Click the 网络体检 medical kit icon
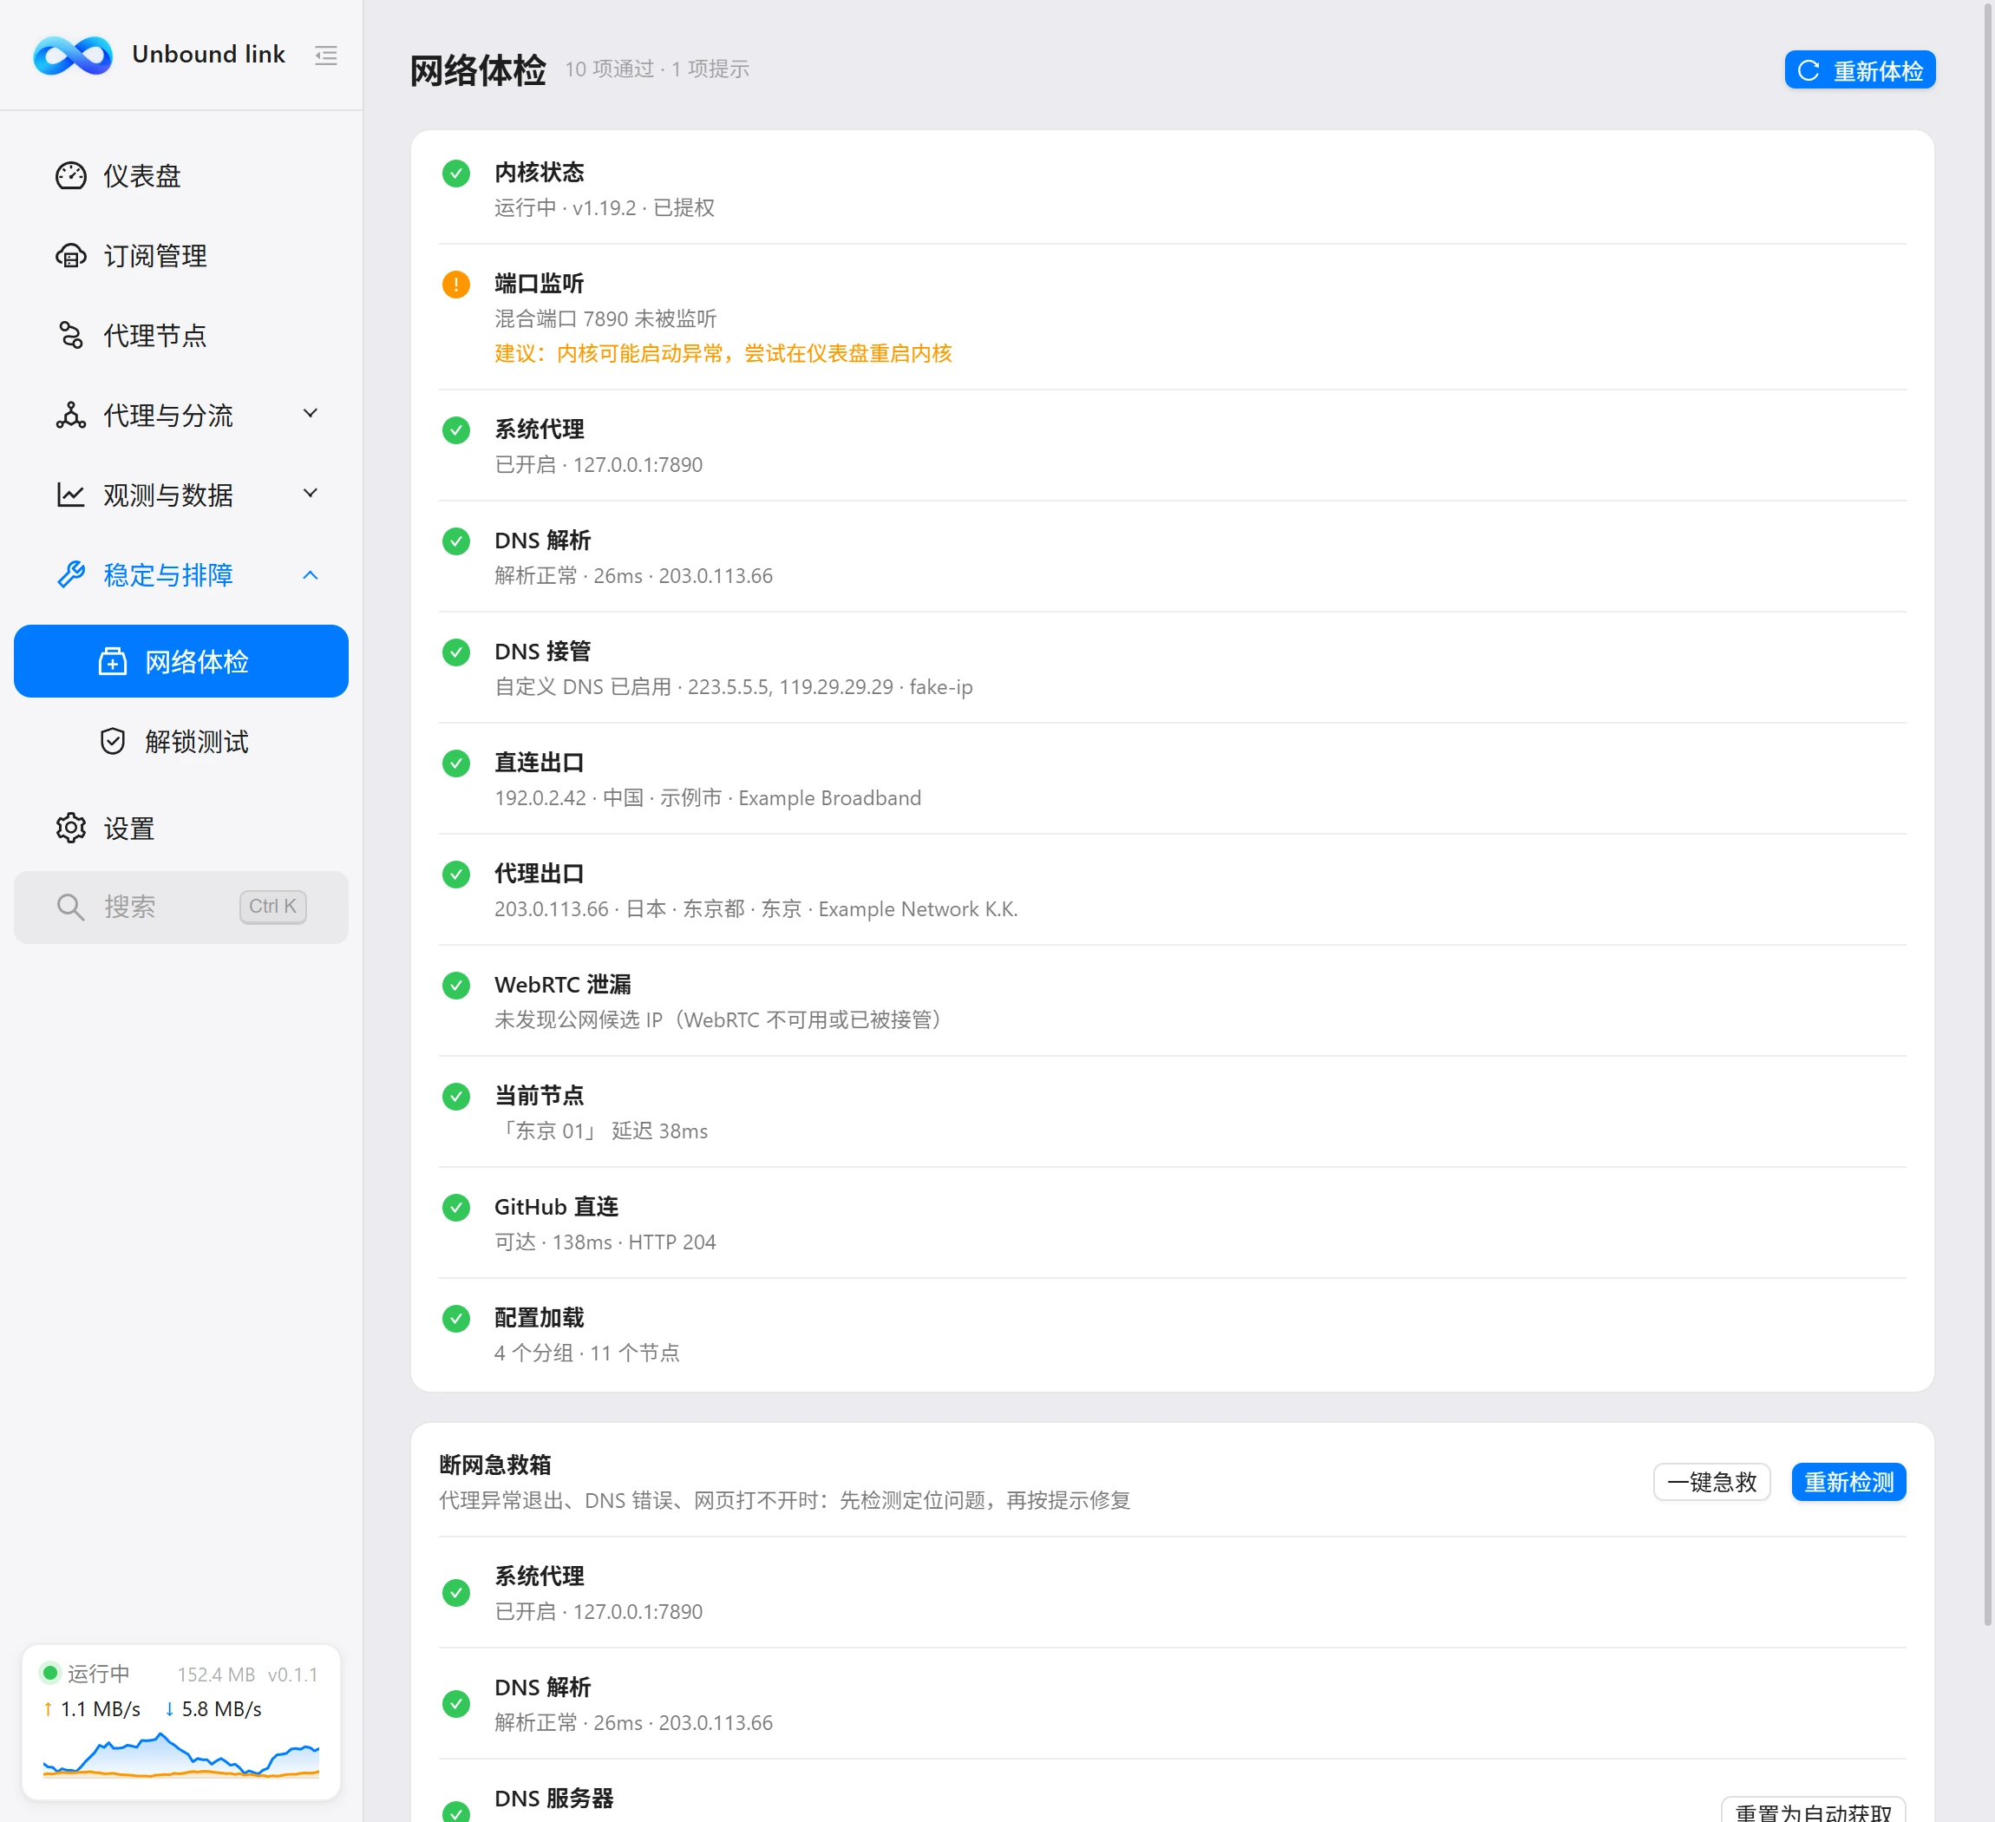This screenshot has width=1995, height=1822. 113,661
